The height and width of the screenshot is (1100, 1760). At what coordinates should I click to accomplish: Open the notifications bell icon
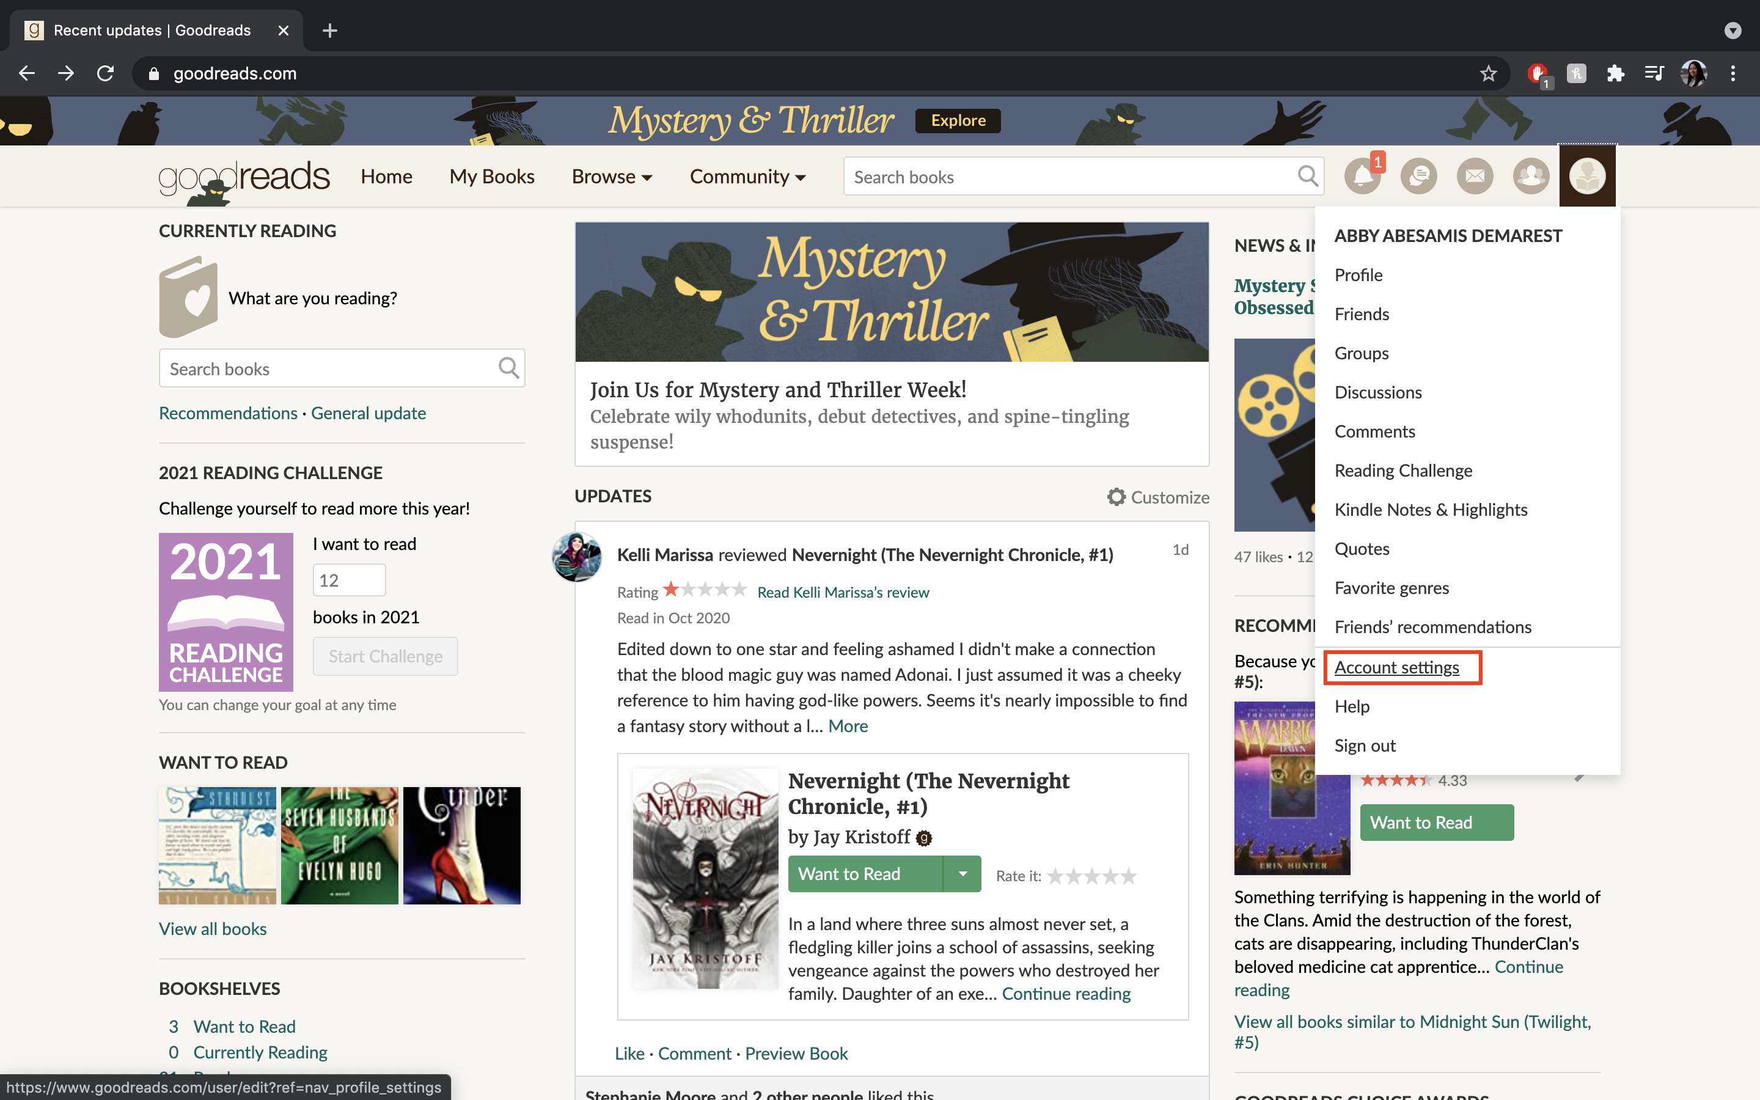1361,176
